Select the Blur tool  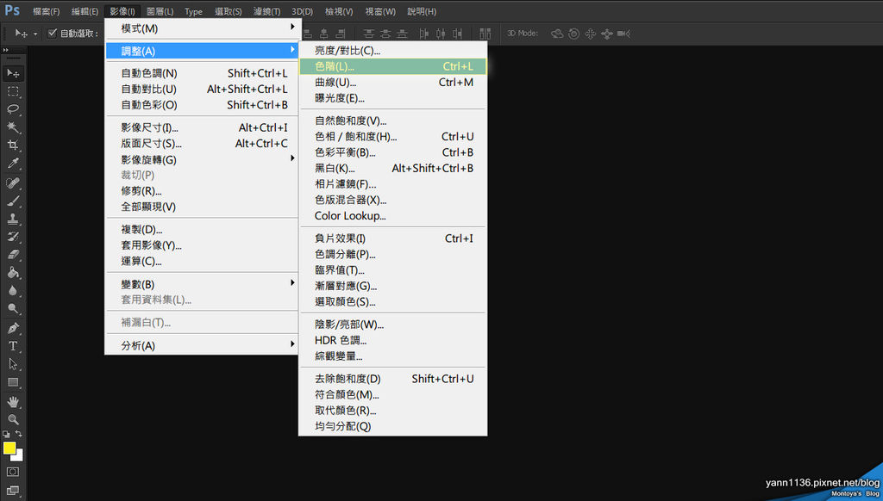coord(12,291)
